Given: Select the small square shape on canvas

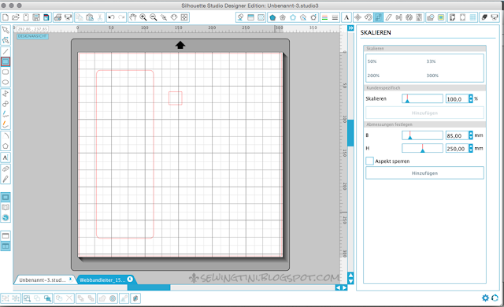Looking at the screenshot, I should [x=176, y=98].
